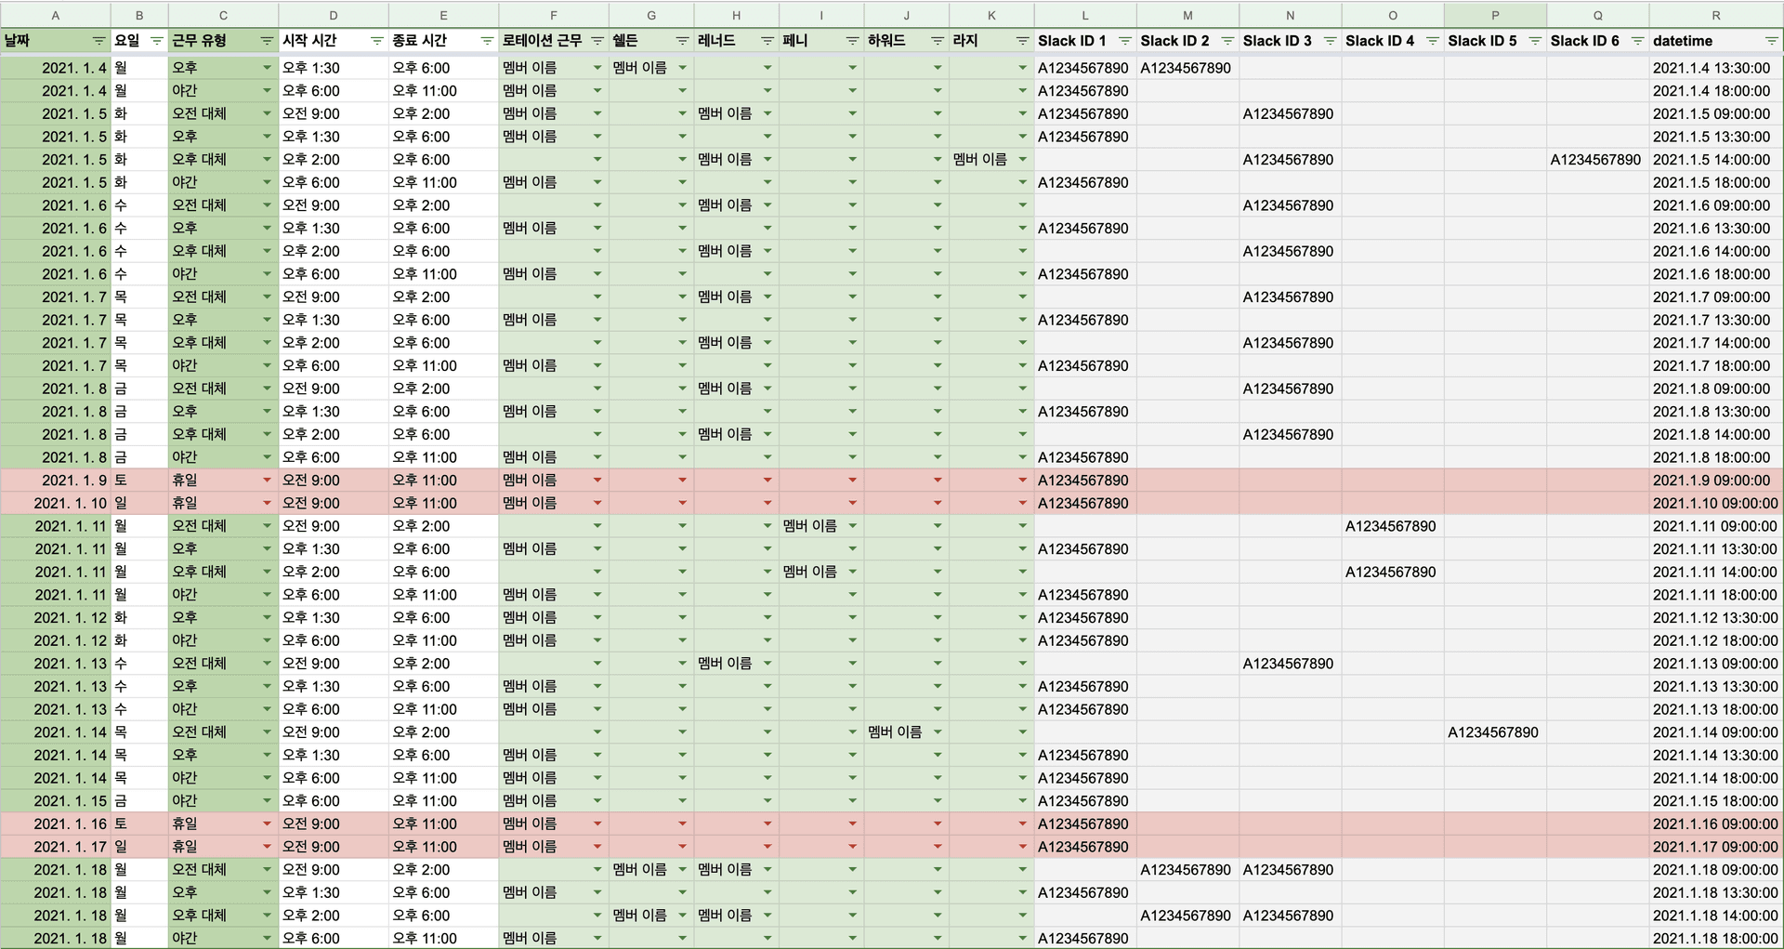Click the filter icon for 근무 유형 column
1784x949 pixels.
pos(267,41)
